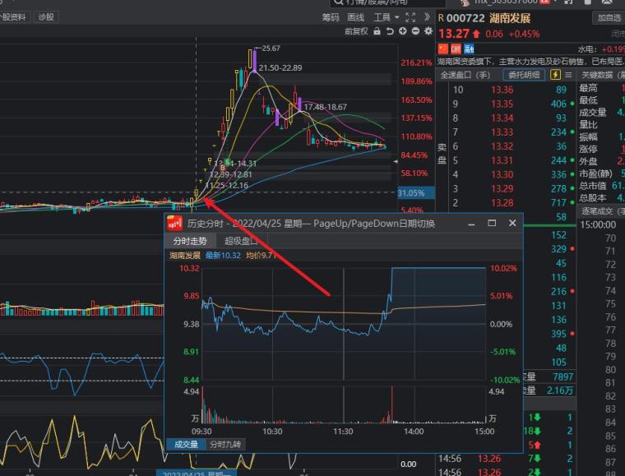Open the 个股资料 tab
625x476 pixels.
click(14, 17)
